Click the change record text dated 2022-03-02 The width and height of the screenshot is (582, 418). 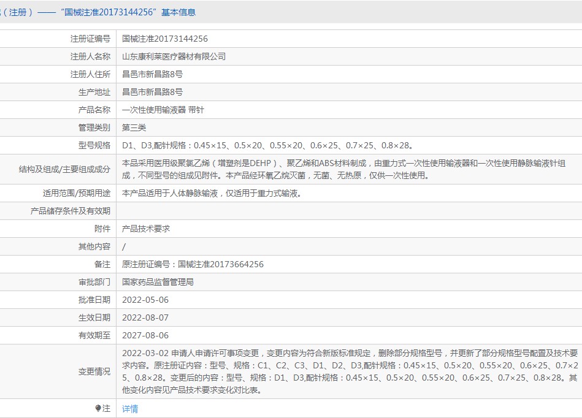pos(350,371)
